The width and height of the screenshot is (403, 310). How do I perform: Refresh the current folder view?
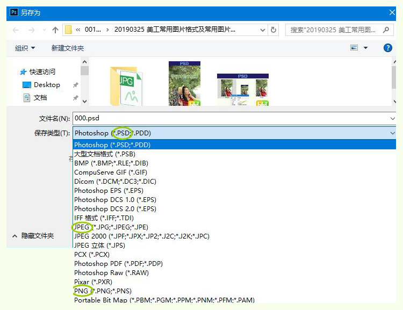[274, 30]
